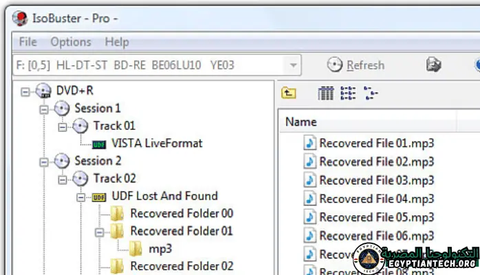Click the DVD+R disc icon

click(x=44, y=91)
